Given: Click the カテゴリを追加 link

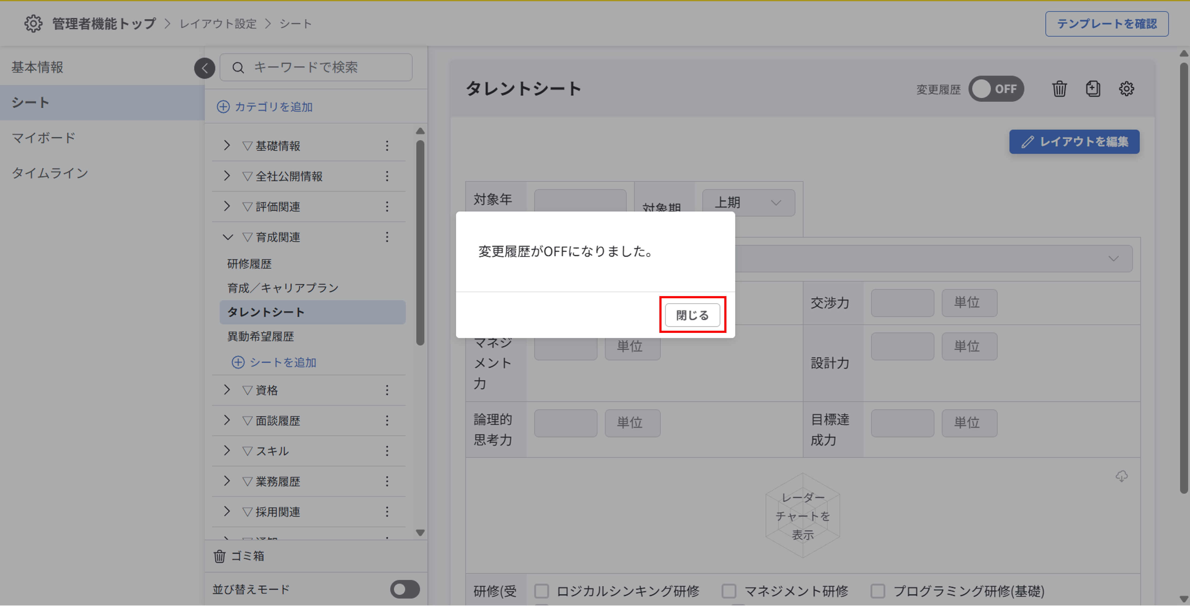Looking at the screenshot, I should point(273,107).
